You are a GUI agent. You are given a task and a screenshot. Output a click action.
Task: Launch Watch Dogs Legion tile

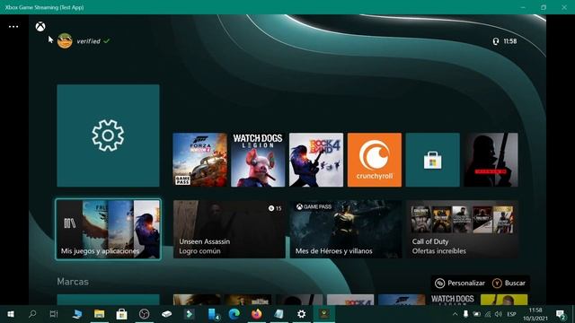click(x=258, y=160)
